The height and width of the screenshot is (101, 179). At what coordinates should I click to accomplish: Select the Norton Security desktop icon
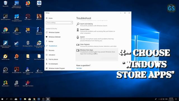click(6, 57)
